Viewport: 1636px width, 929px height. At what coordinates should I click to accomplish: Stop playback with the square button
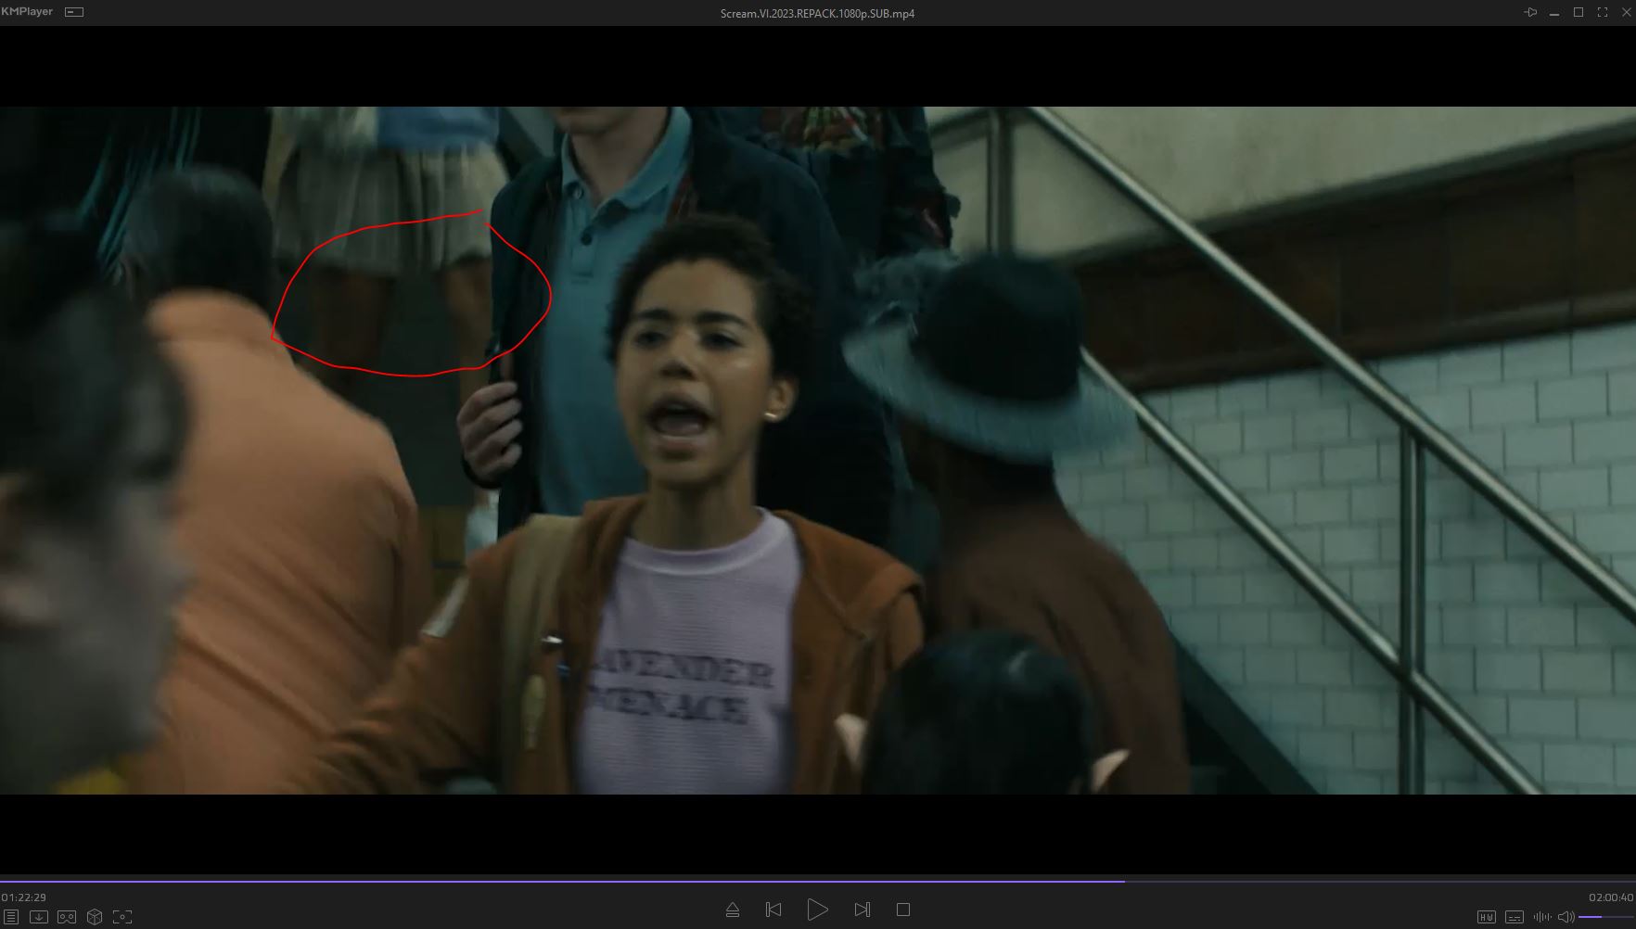(903, 910)
